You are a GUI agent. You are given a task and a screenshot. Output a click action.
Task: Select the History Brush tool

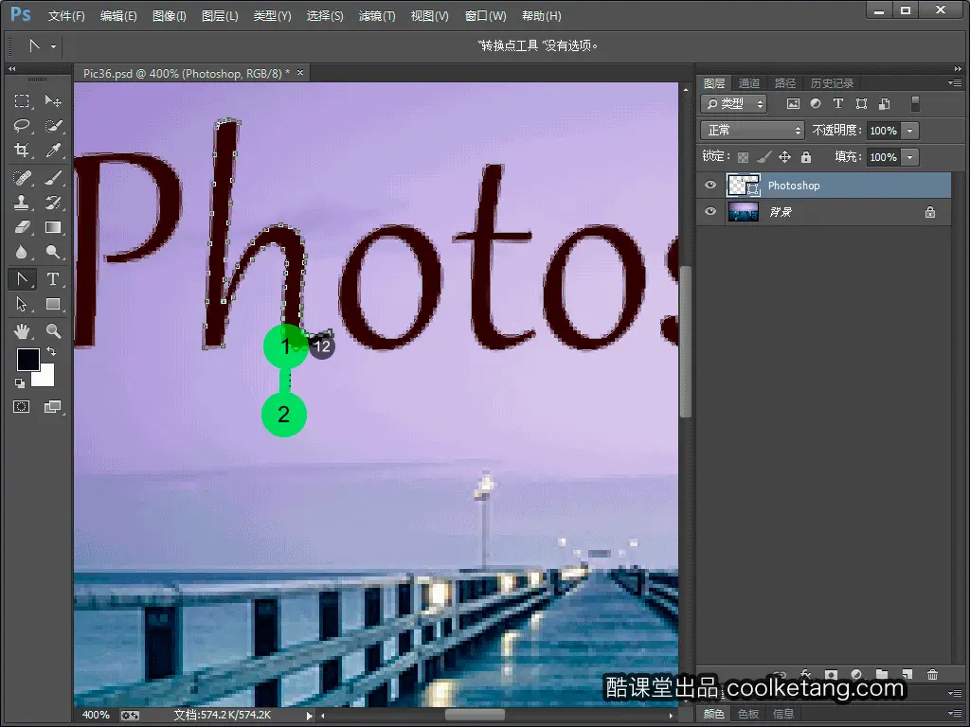click(x=53, y=203)
